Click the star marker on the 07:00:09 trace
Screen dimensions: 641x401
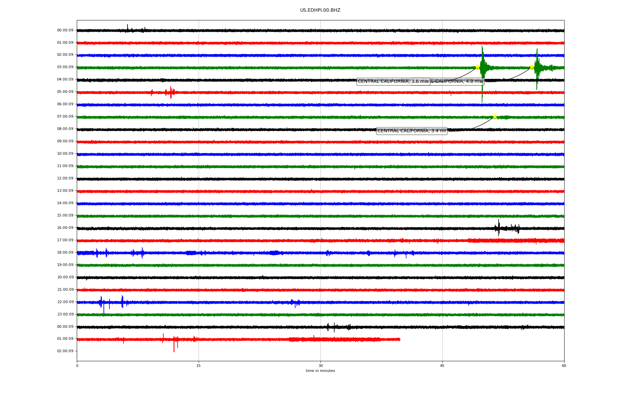click(x=495, y=116)
